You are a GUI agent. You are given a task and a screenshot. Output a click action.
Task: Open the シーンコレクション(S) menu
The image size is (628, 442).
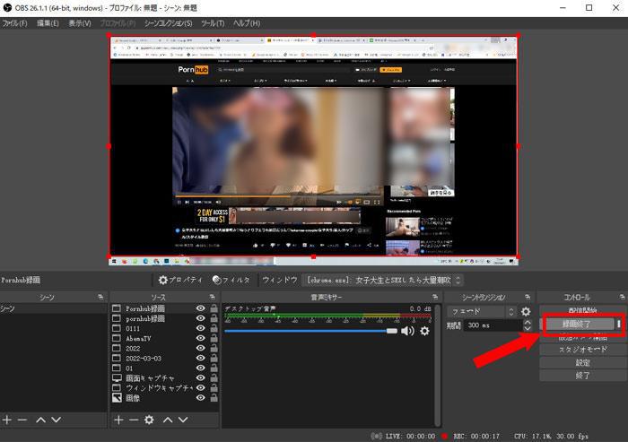click(x=169, y=23)
